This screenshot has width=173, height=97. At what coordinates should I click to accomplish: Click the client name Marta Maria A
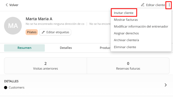[x=39, y=19]
